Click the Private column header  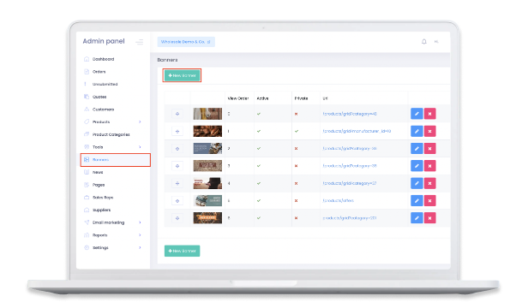301,98
